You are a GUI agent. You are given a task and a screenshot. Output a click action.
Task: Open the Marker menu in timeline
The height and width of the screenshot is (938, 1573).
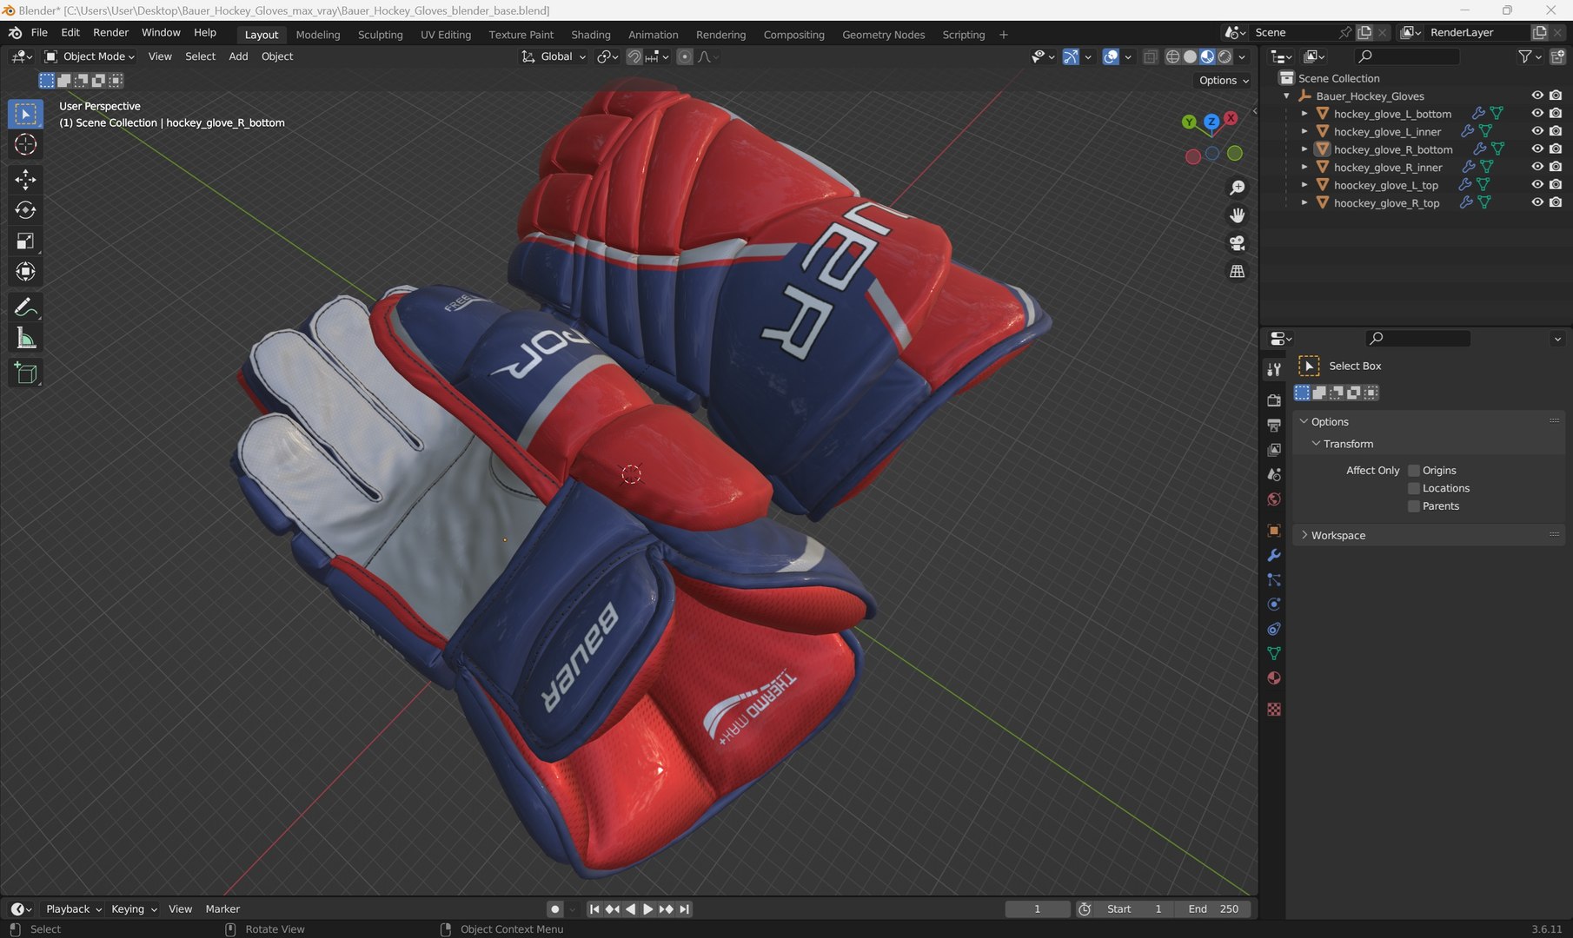222,908
